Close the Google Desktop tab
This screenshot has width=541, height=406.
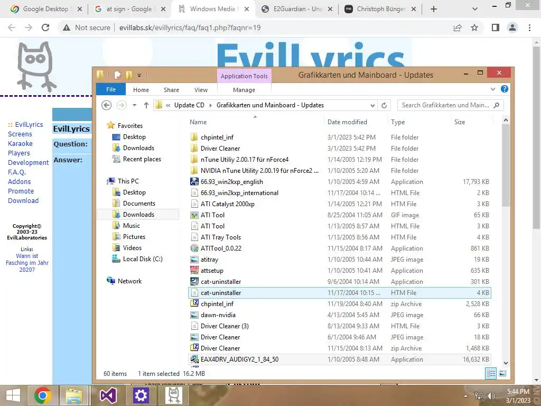click(x=80, y=9)
